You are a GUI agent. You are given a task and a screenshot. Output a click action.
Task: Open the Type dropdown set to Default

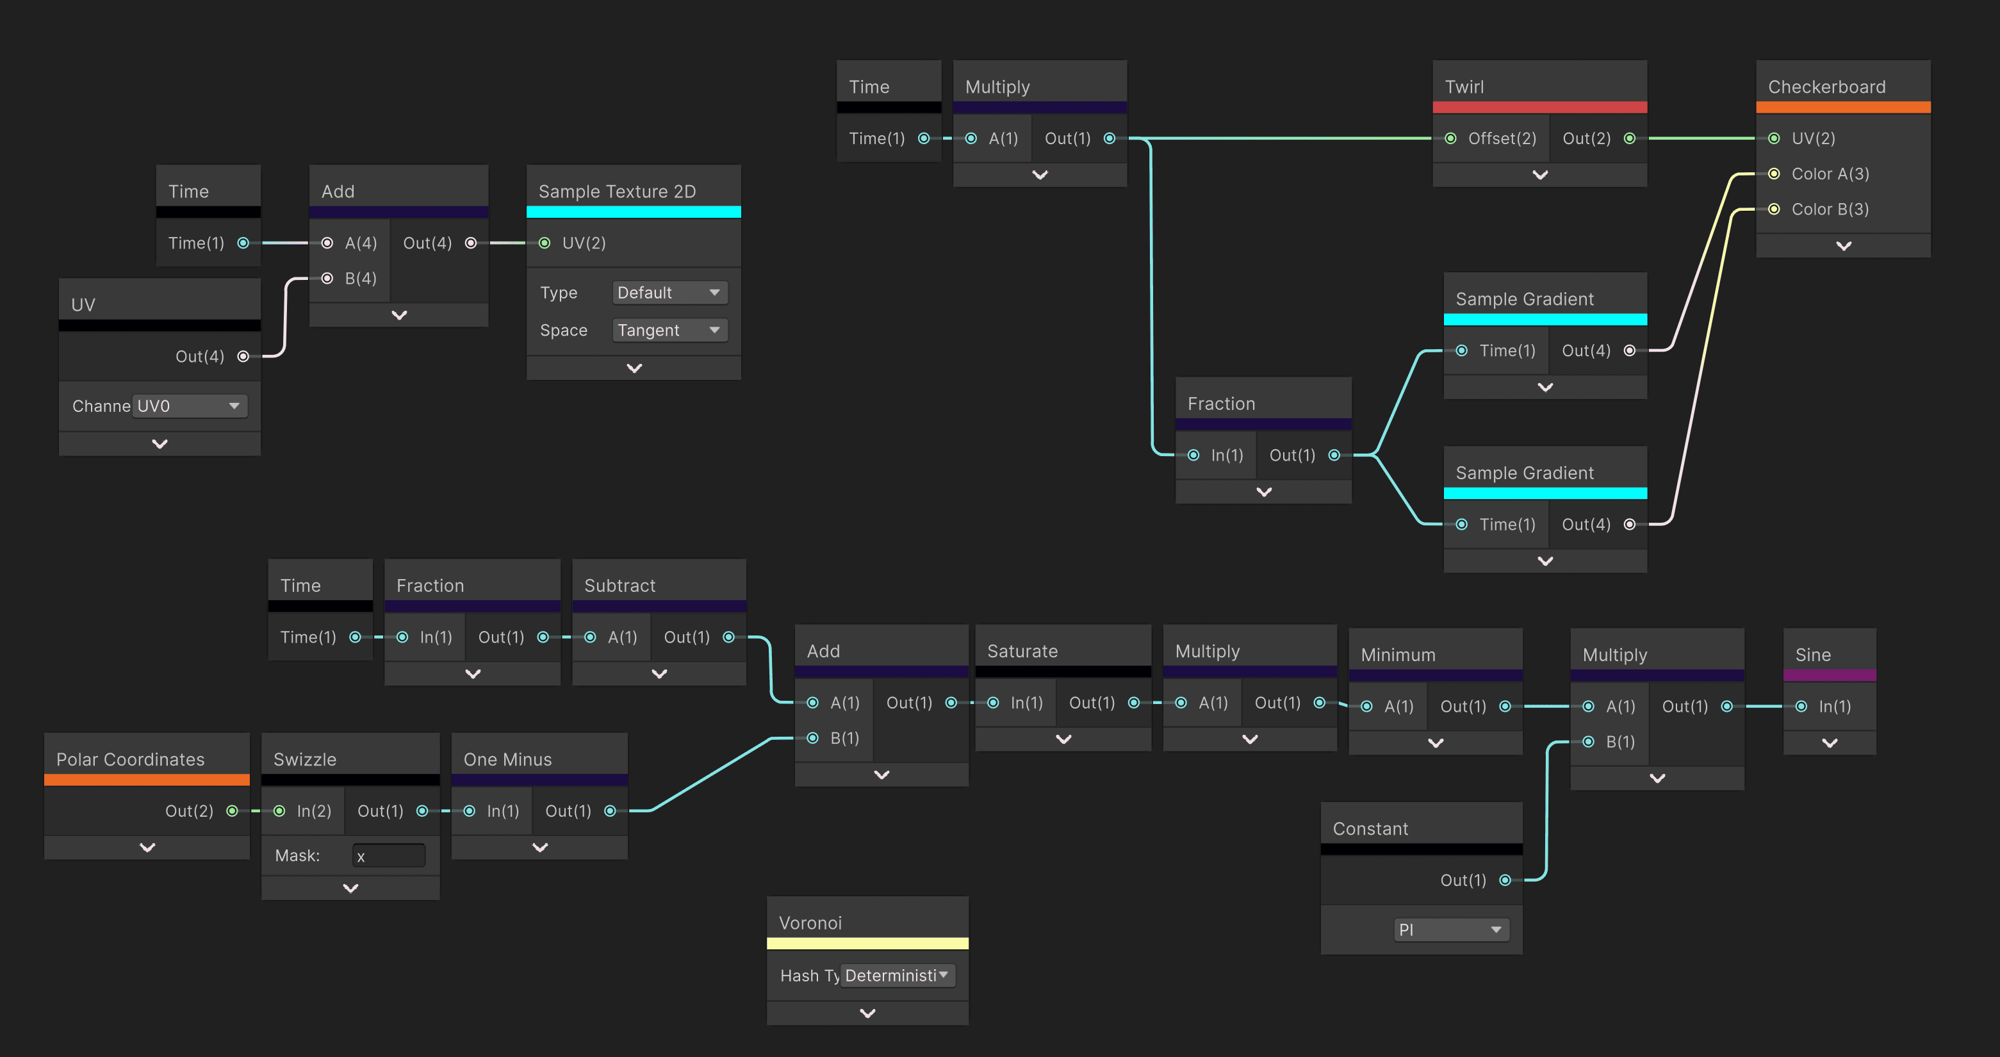[669, 293]
